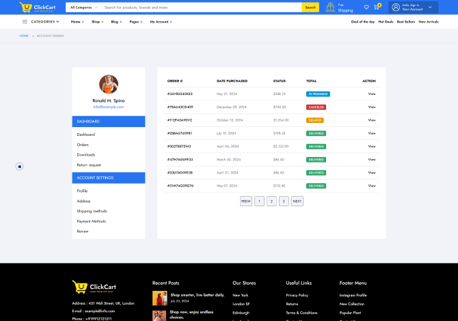This screenshot has width=458, height=321.
Task: Open the Hot Deals link
Action: 386,22
